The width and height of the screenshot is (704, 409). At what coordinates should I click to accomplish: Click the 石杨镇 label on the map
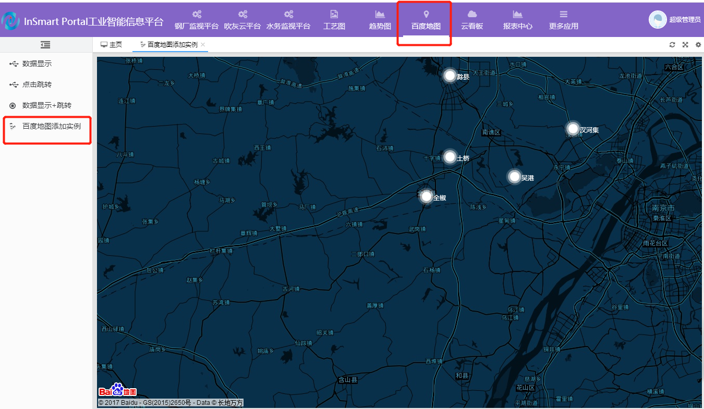431,270
